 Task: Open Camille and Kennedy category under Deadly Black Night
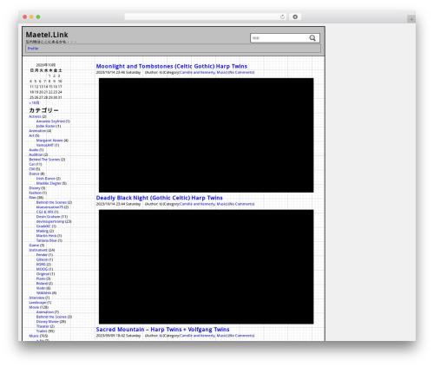197,204
